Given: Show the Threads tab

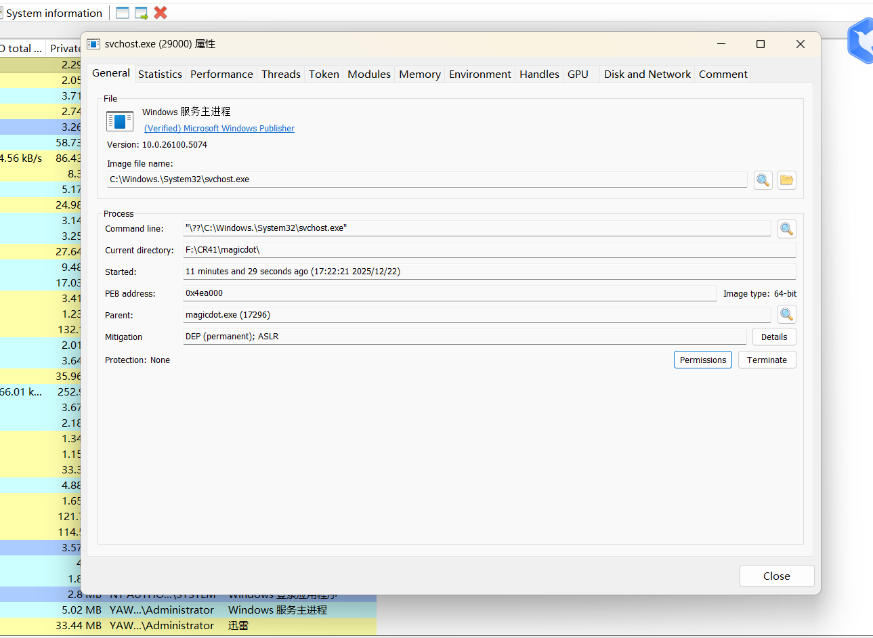Looking at the screenshot, I should coord(281,75).
